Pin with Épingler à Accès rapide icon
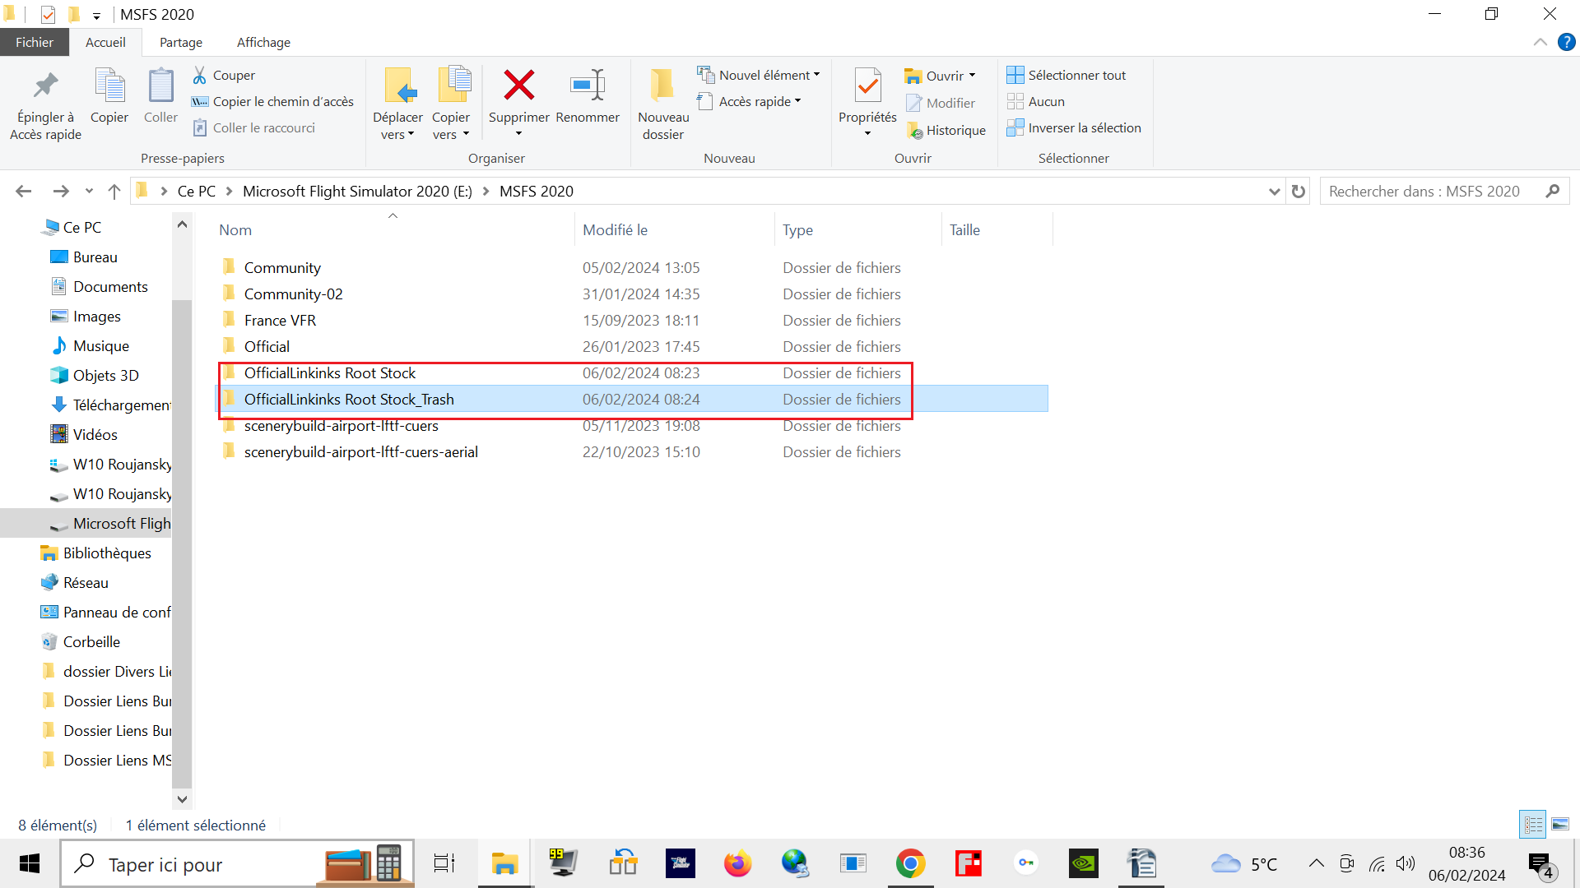1580x888 pixels. 45,86
